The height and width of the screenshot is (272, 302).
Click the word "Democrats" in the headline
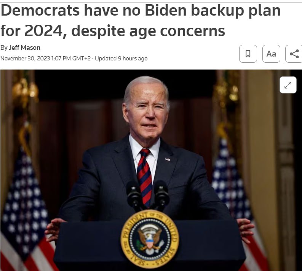point(40,11)
